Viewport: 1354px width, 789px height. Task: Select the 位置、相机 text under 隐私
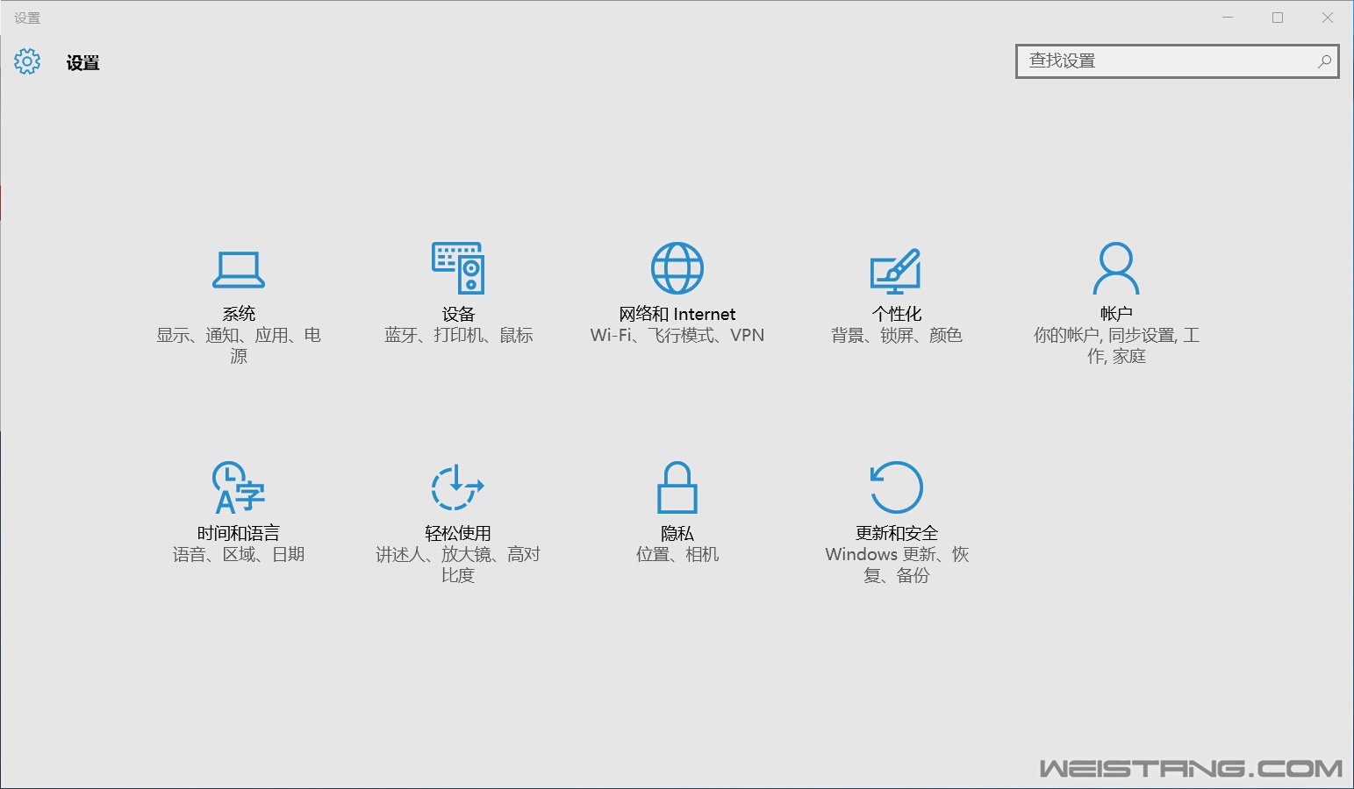(677, 555)
